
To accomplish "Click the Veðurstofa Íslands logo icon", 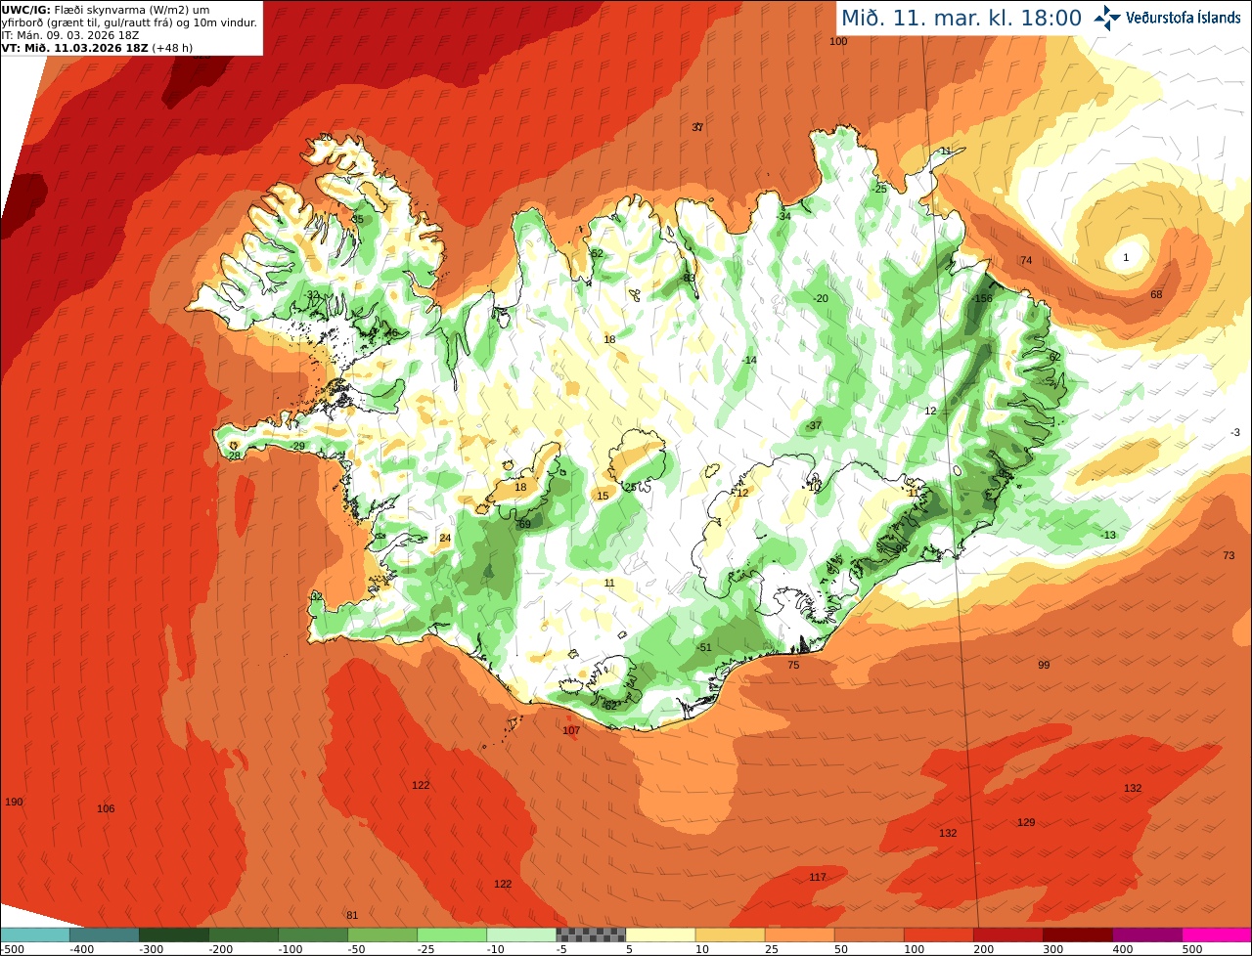I will (1107, 17).
